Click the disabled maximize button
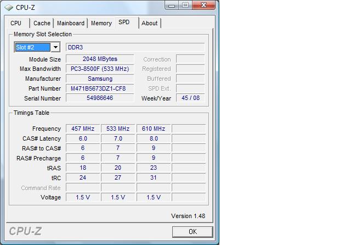The height and width of the screenshot is (245, 351). [185, 5]
